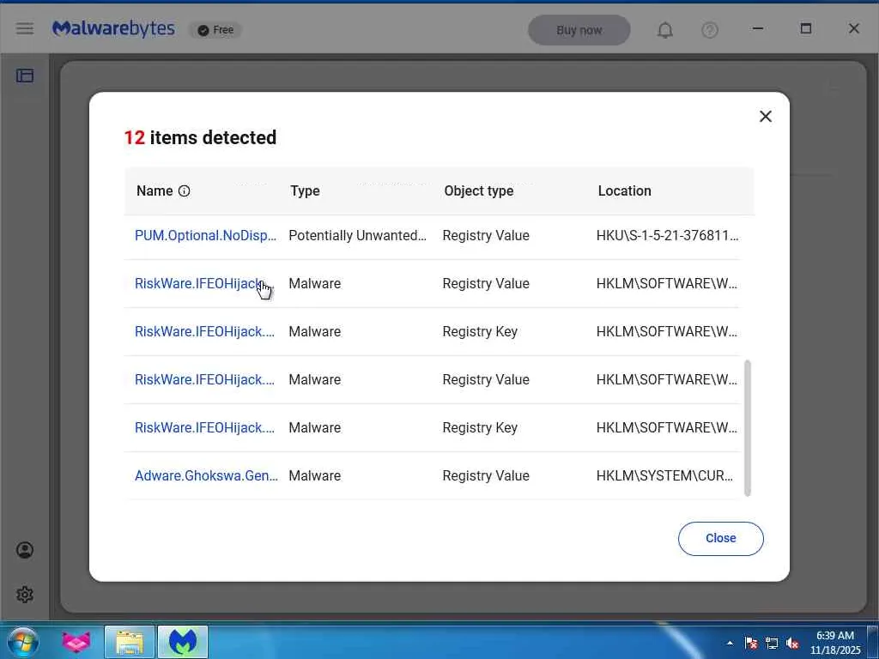Screen dimensions: 879x659
Task: Open the Windows Start button
Action: [x=23, y=642]
